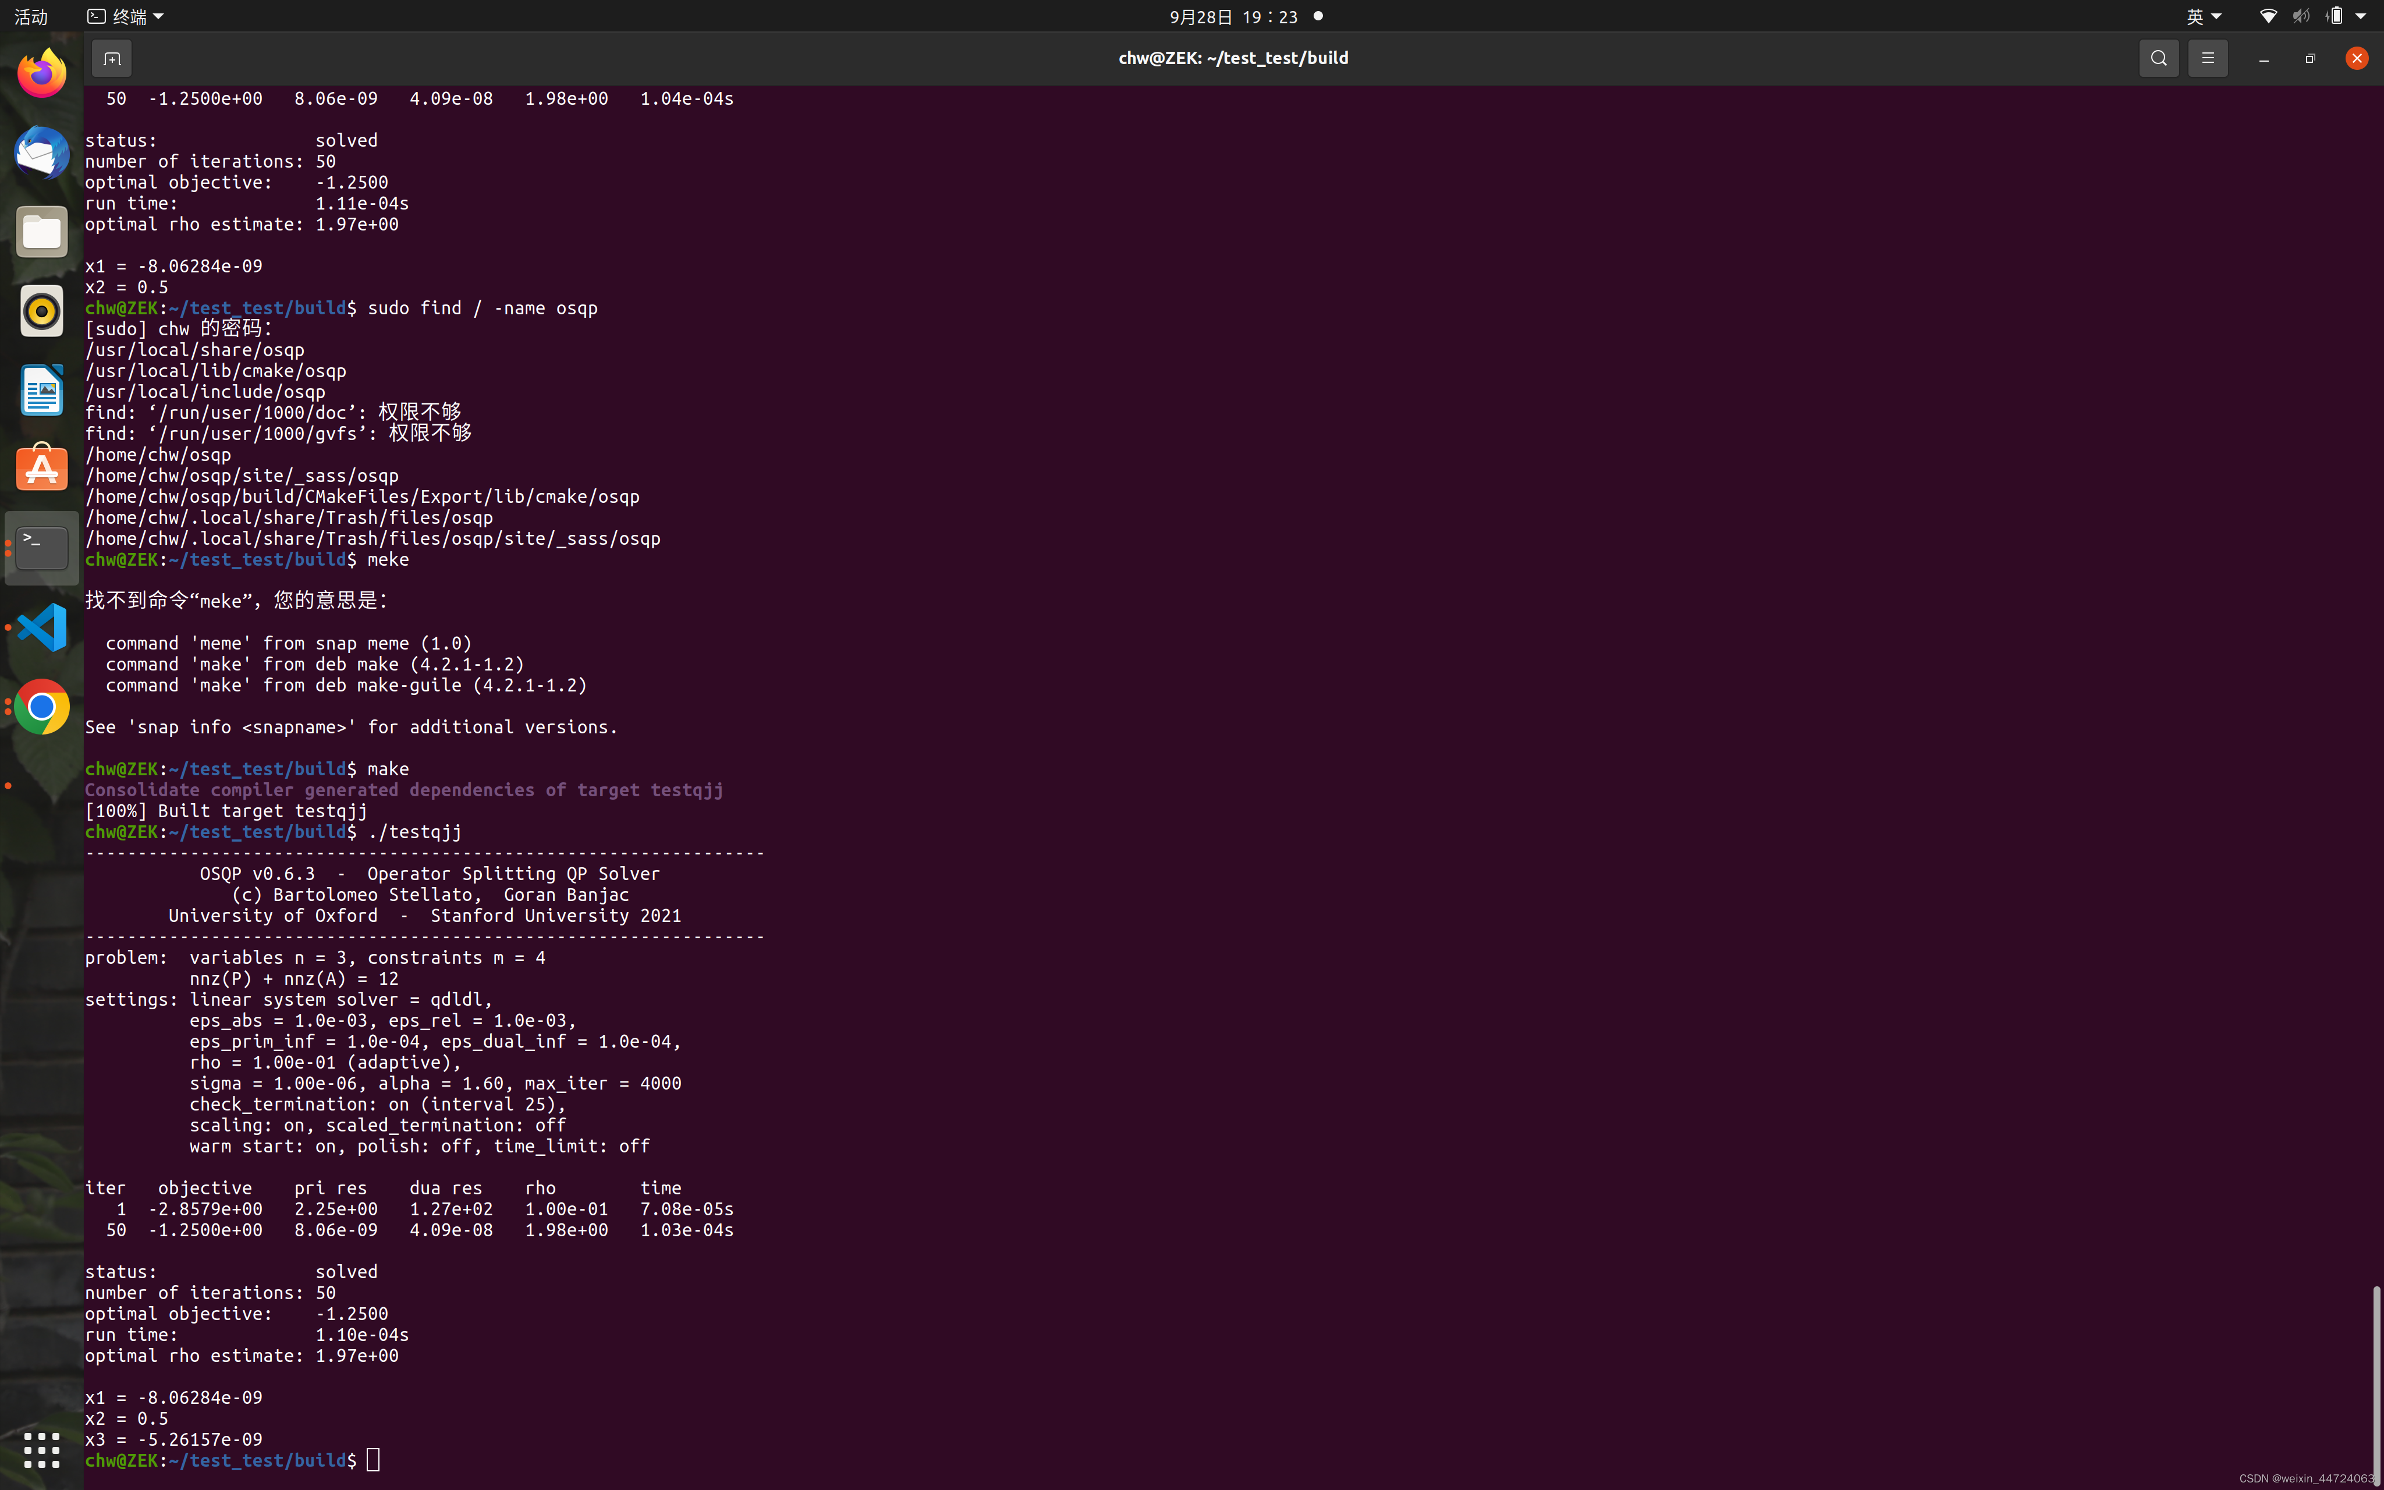The width and height of the screenshot is (2384, 1490).
Task: Toggle Wi-Fi via the network indicator
Action: point(2268,16)
